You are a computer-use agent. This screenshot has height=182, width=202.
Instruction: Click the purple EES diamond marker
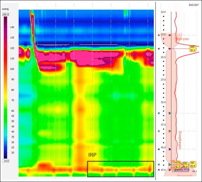(x=170, y=49)
